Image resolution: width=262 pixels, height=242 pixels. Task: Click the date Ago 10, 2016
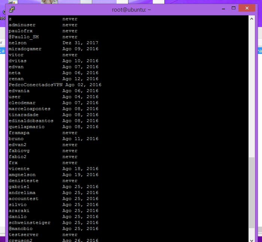[x=80, y=61]
